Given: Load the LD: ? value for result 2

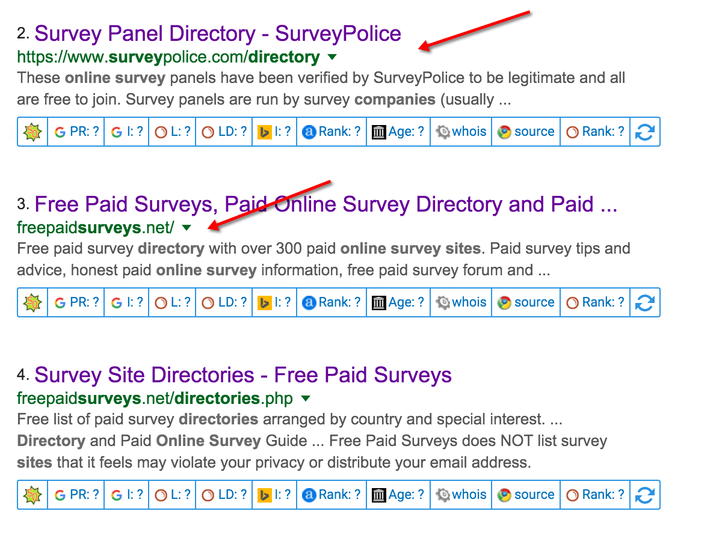Looking at the screenshot, I should coord(224,132).
